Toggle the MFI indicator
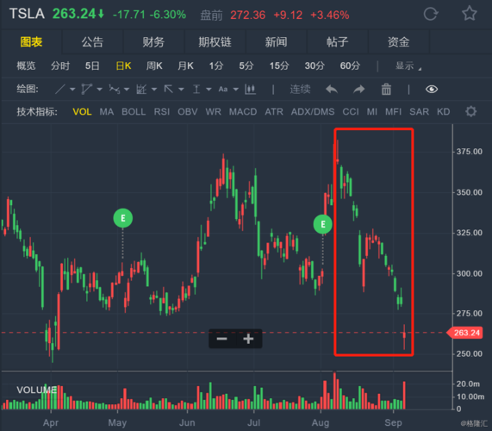492x431 pixels. pyautogui.click(x=394, y=112)
